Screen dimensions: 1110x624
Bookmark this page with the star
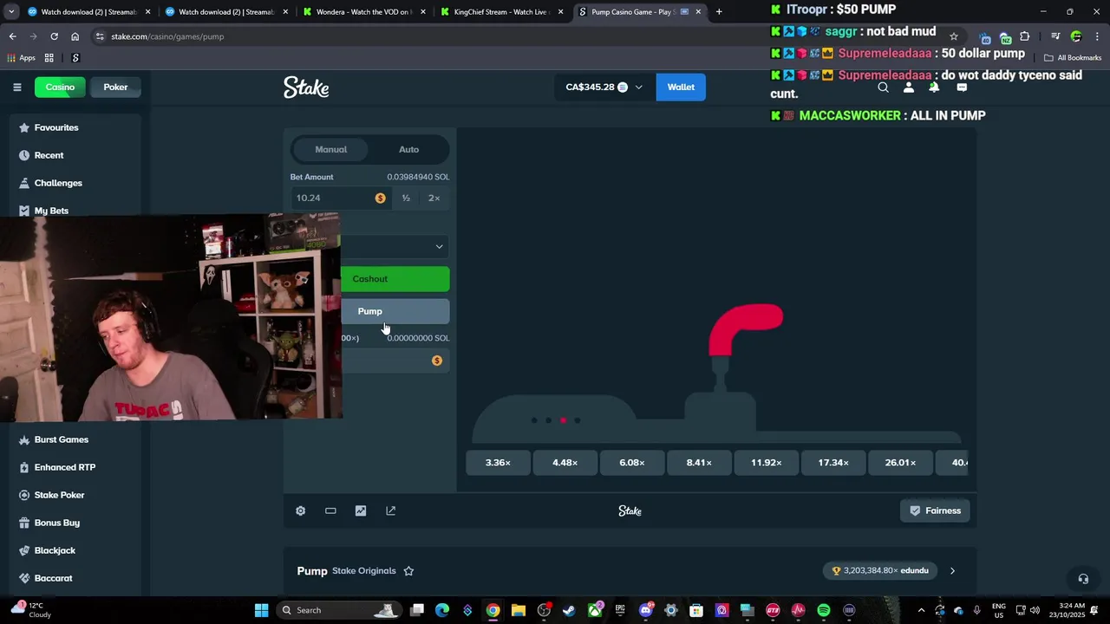pos(954,36)
